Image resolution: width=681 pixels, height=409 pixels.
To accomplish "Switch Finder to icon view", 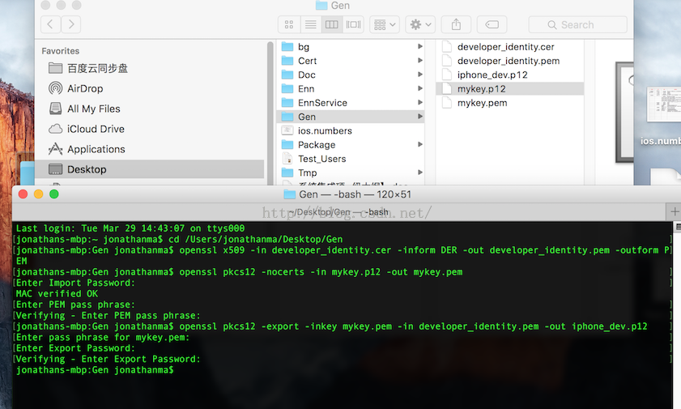I will pos(289,25).
